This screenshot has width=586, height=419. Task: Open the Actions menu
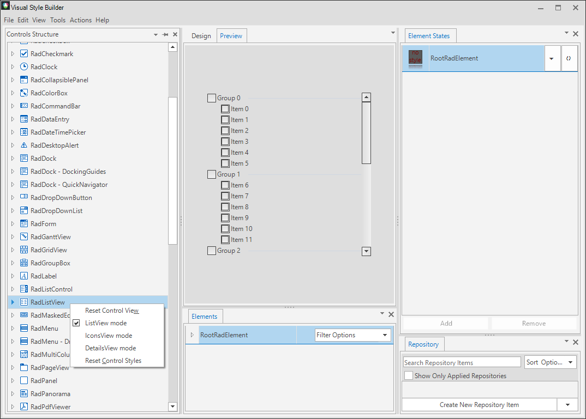[x=81, y=20]
